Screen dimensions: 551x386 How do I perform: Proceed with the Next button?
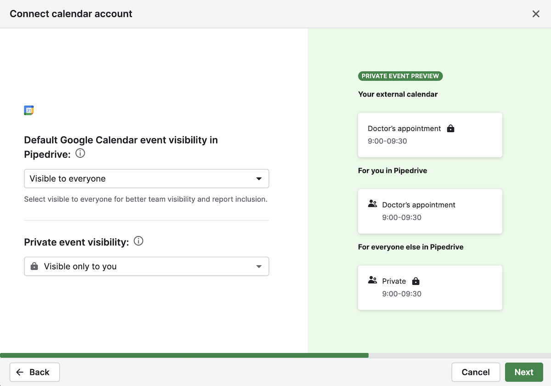tap(523, 372)
